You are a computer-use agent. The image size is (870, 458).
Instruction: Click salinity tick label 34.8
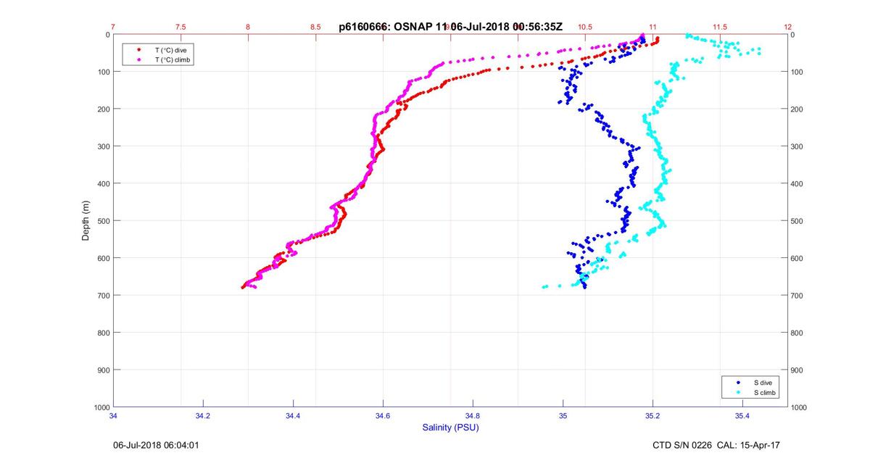coord(473,416)
